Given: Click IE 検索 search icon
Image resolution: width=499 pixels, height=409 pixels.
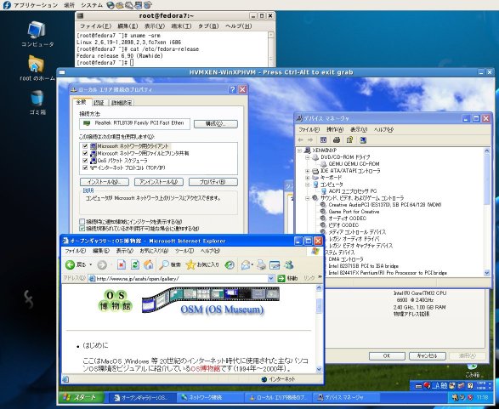Looking at the screenshot, I should [170, 264].
